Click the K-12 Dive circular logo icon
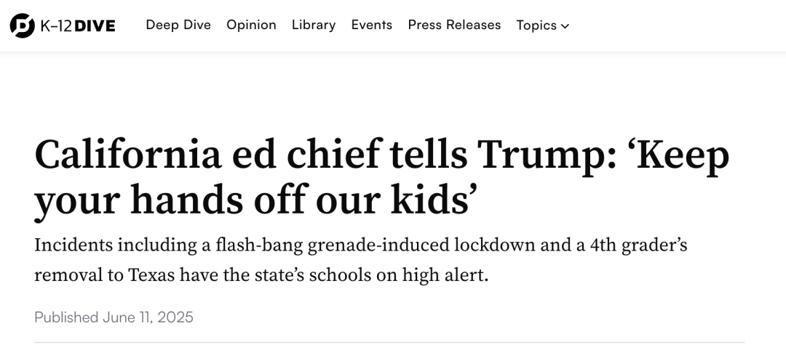Viewport: 786px width, 358px height. point(23,25)
